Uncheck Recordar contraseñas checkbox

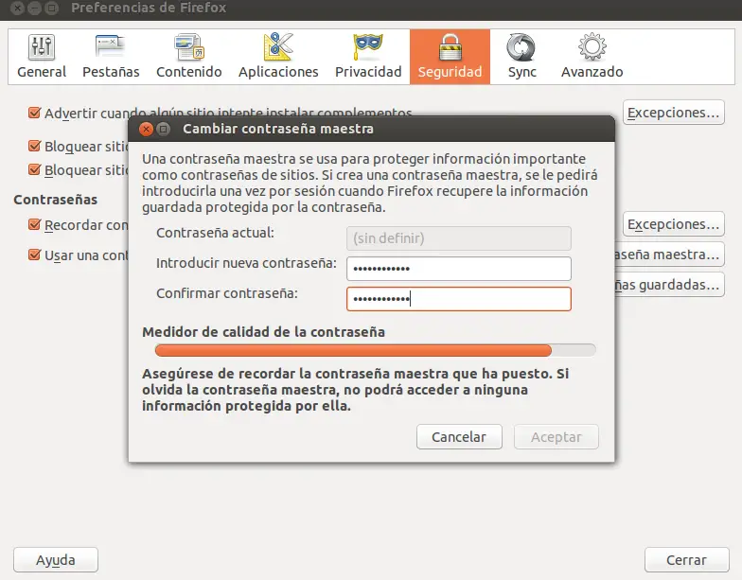34,224
